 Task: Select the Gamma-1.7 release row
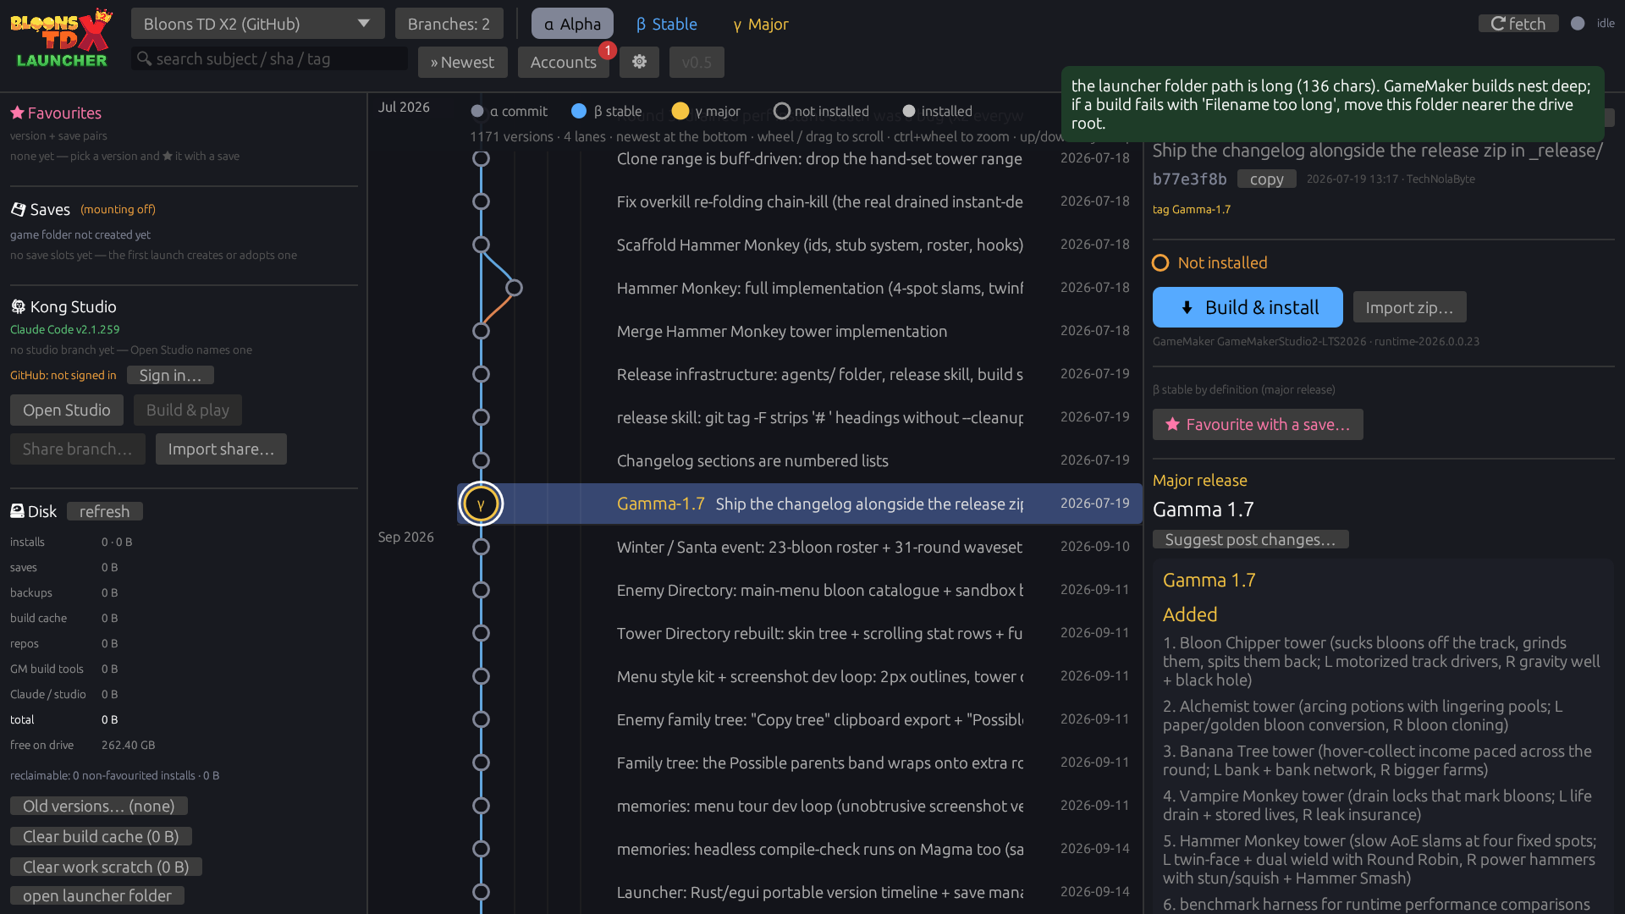click(x=800, y=504)
